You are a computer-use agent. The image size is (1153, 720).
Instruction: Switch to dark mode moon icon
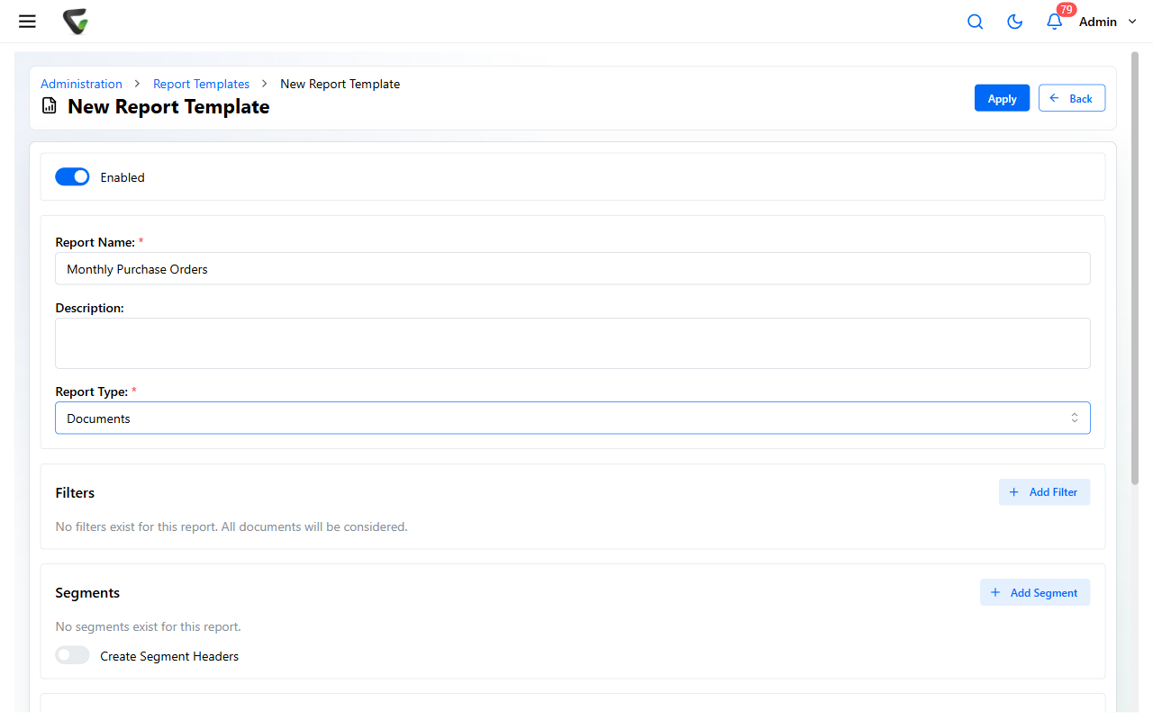tap(1014, 22)
